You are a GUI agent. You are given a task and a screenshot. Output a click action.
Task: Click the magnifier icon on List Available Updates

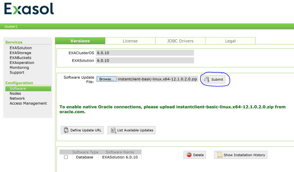tap(113, 130)
